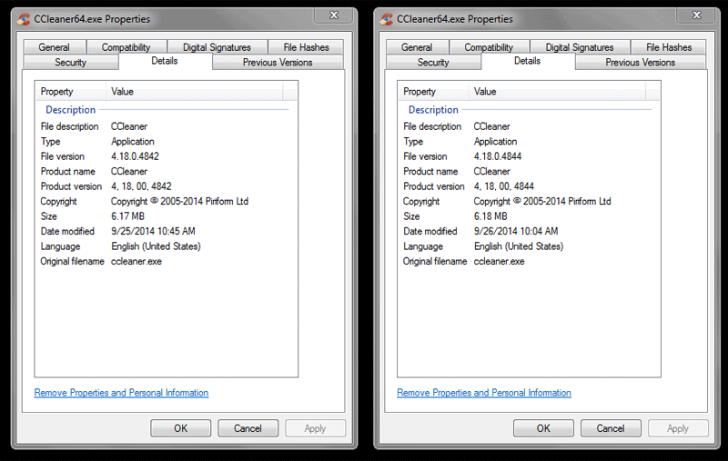Select product version 4, 18, 00, 4844
728x461 pixels.
(504, 186)
